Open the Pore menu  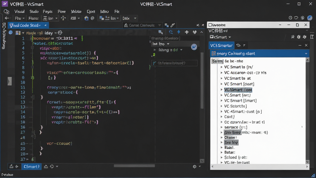click(x=62, y=11)
